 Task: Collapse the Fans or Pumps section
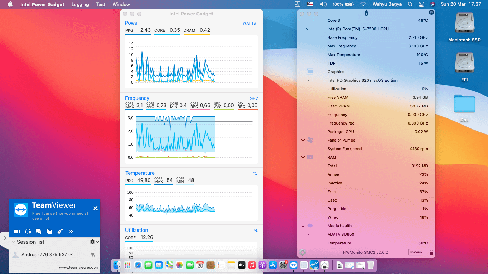(x=303, y=140)
